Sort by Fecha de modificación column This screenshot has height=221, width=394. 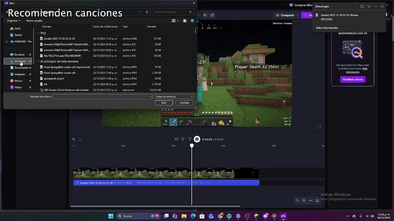105,27
